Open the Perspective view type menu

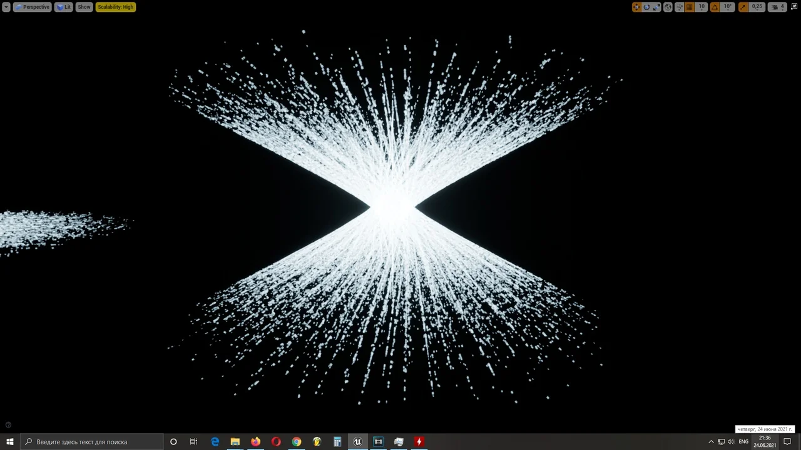(32, 7)
